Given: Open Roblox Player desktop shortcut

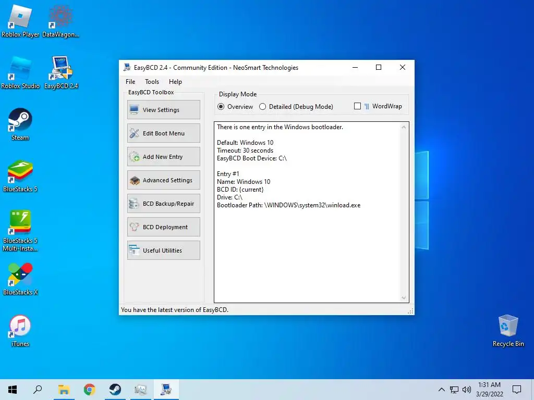Looking at the screenshot, I should 20,21.
